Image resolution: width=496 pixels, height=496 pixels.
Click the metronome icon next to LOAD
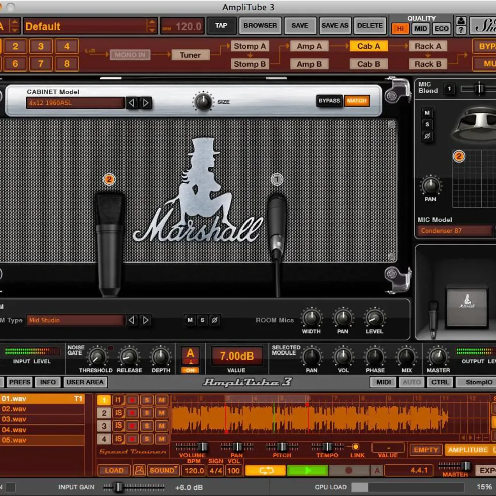[139, 470]
